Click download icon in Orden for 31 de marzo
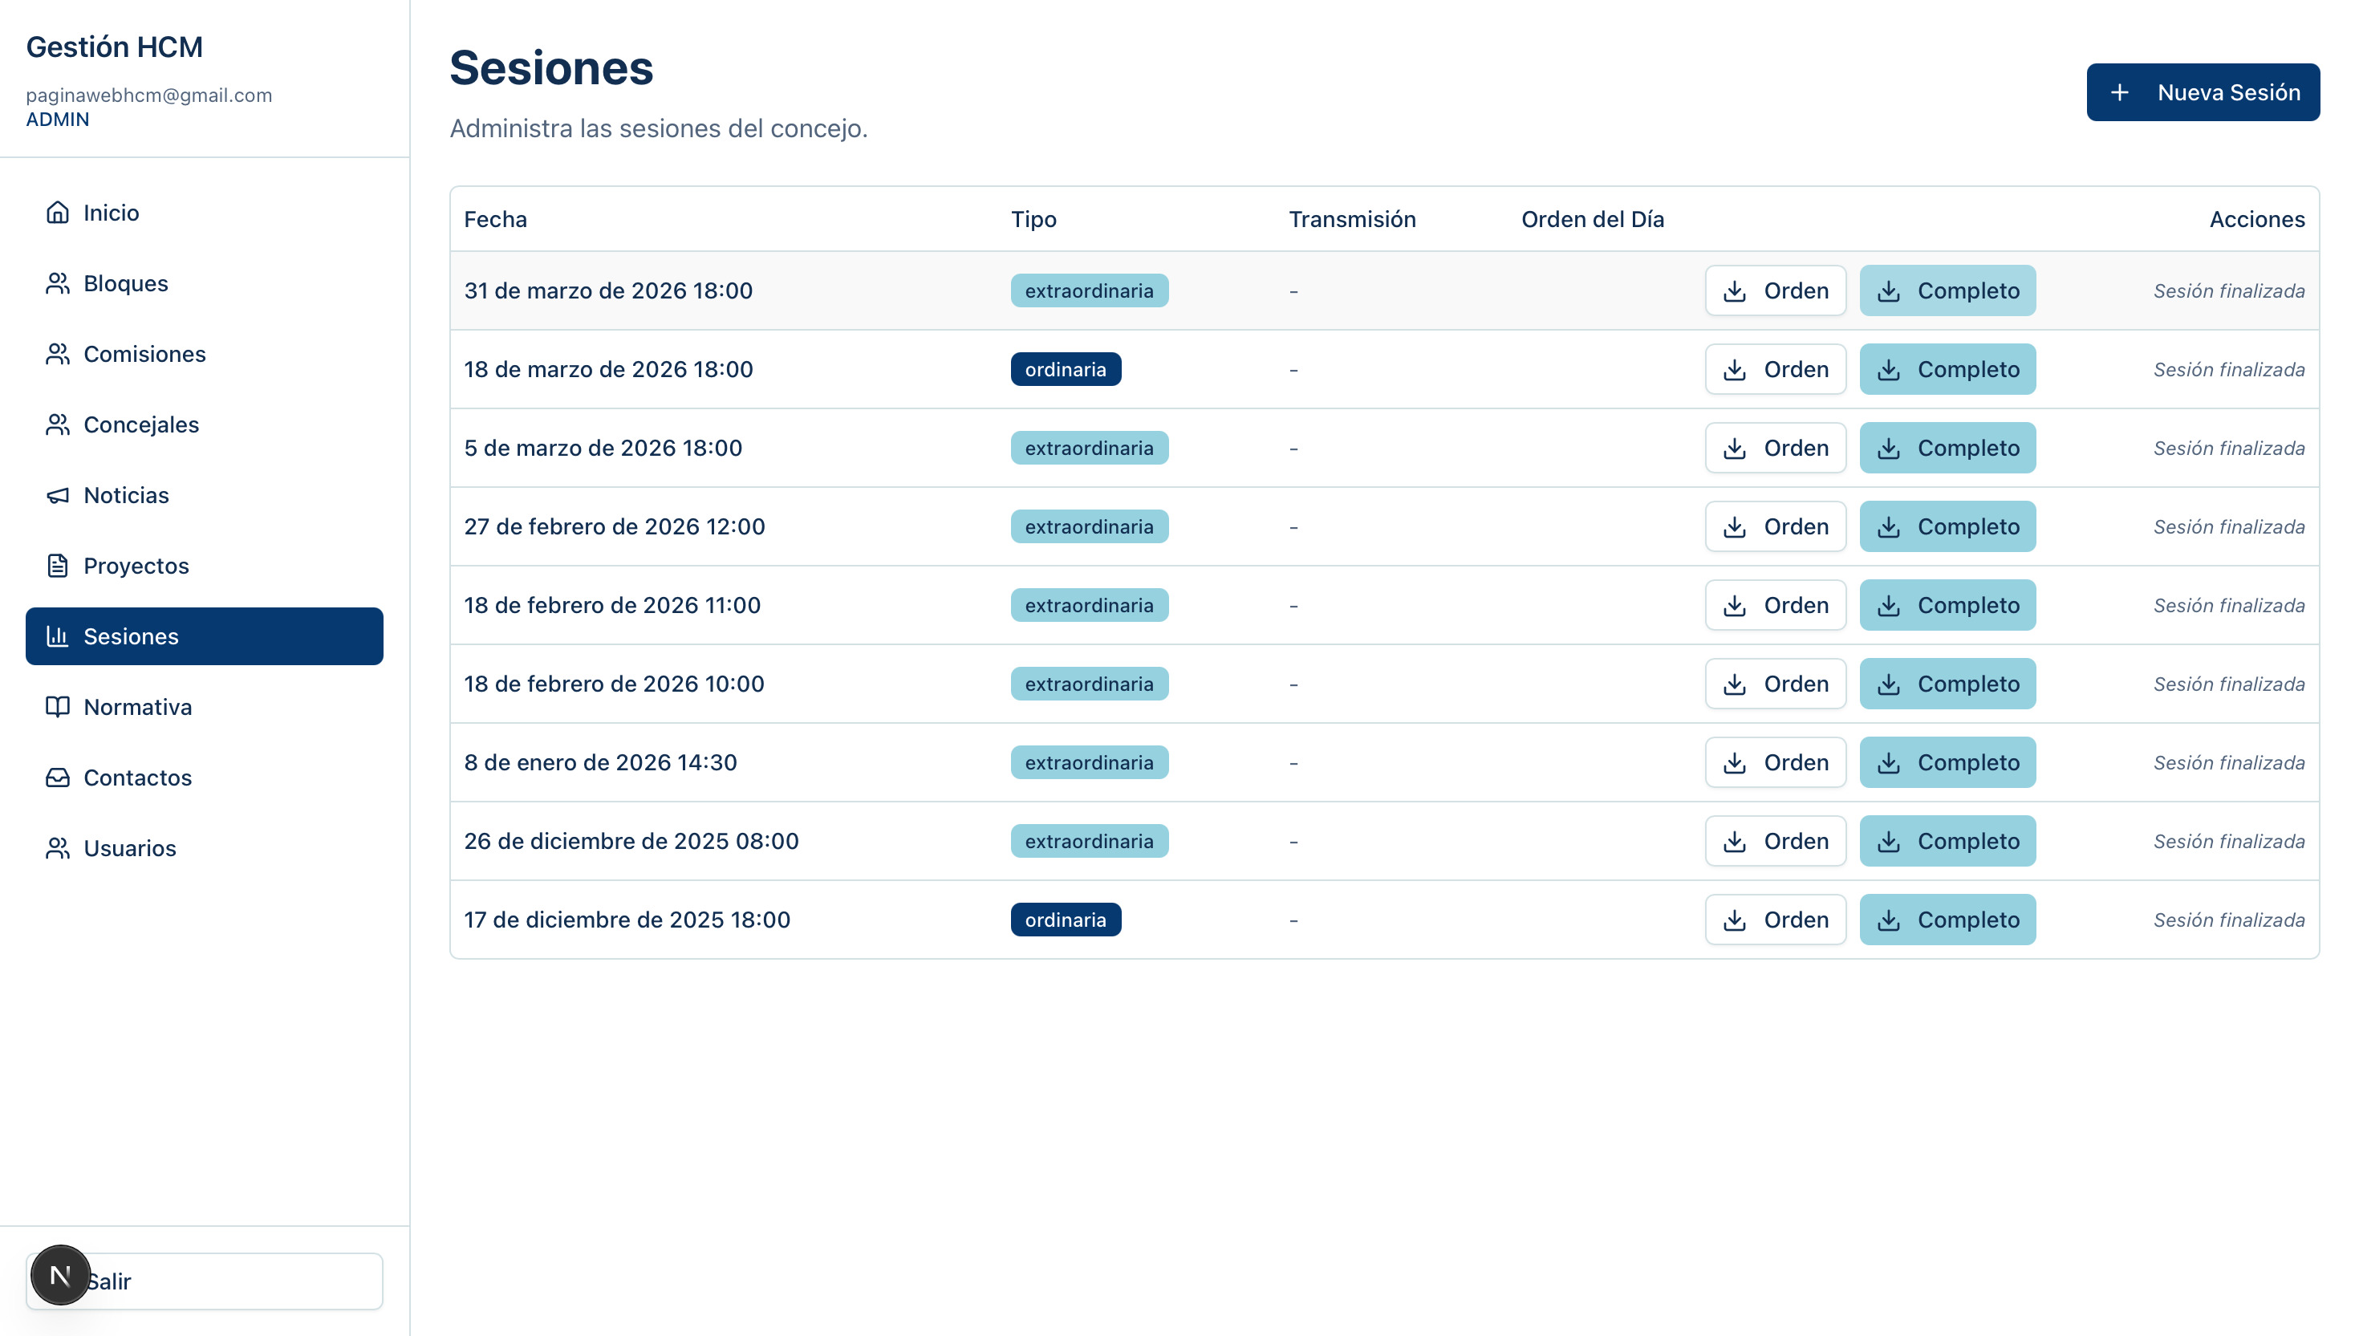The height and width of the screenshot is (1336, 2359). tap(1734, 291)
